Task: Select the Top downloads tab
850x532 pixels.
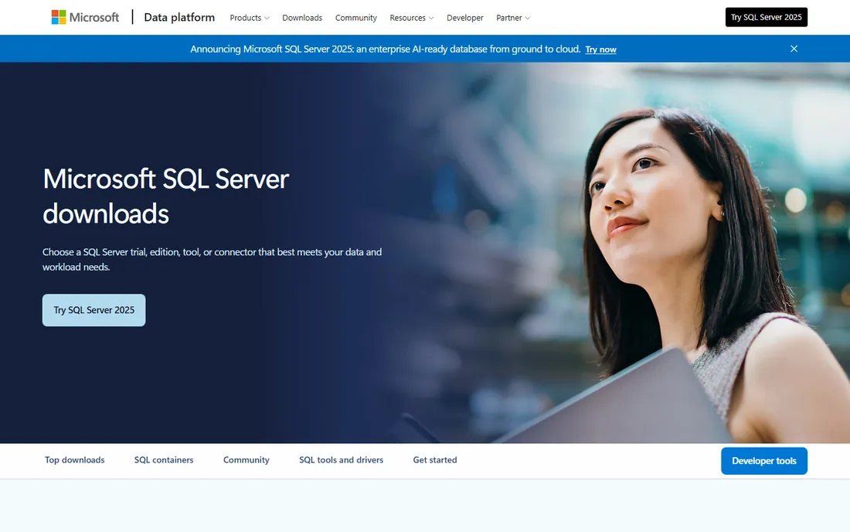Action: click(75, 460)
